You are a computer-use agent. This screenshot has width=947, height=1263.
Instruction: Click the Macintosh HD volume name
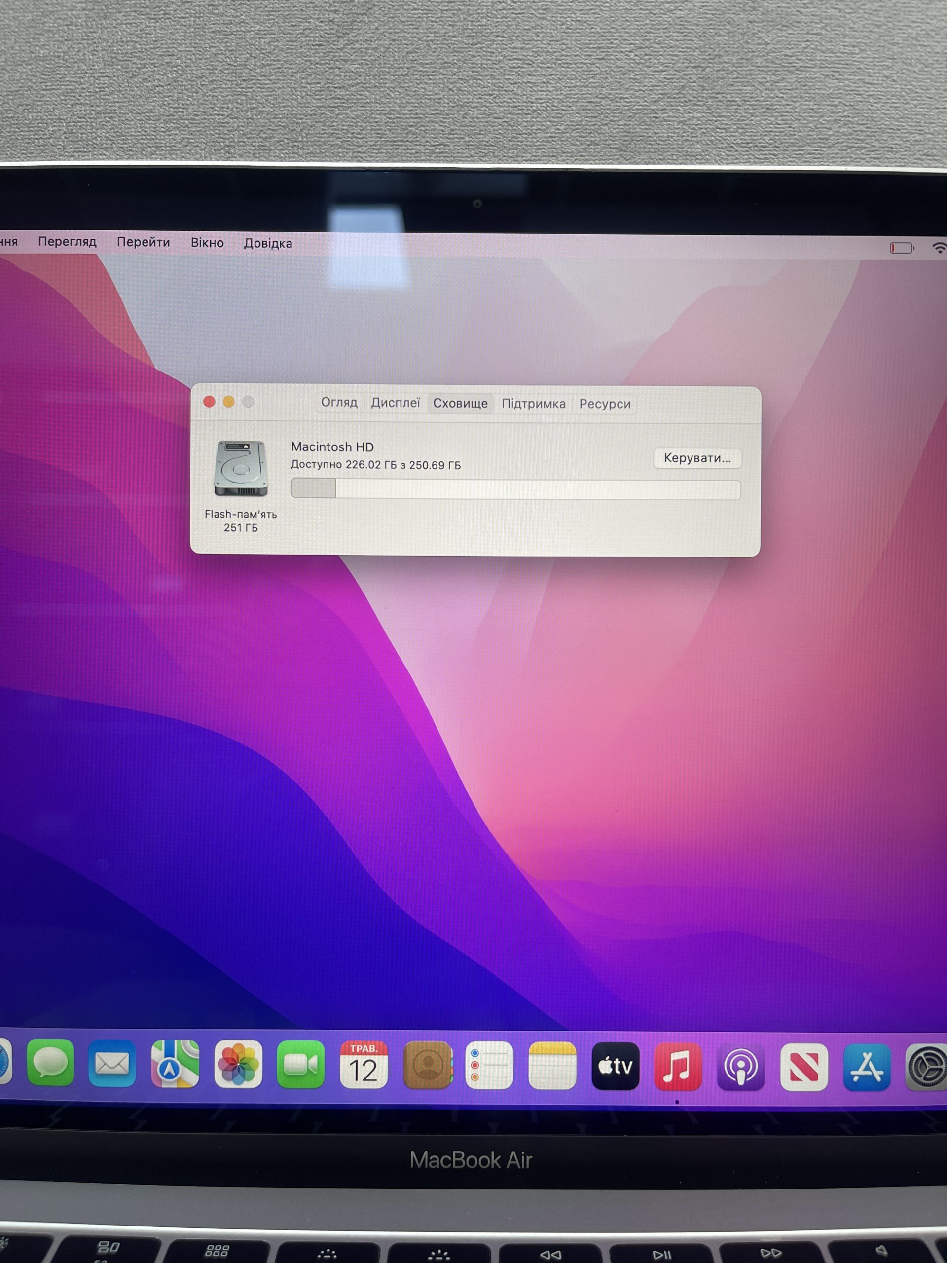332,447
